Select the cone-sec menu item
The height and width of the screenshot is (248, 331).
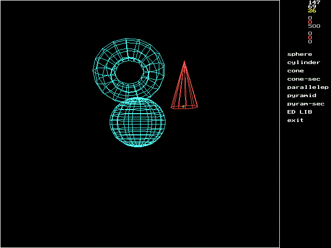pos(304,79)
